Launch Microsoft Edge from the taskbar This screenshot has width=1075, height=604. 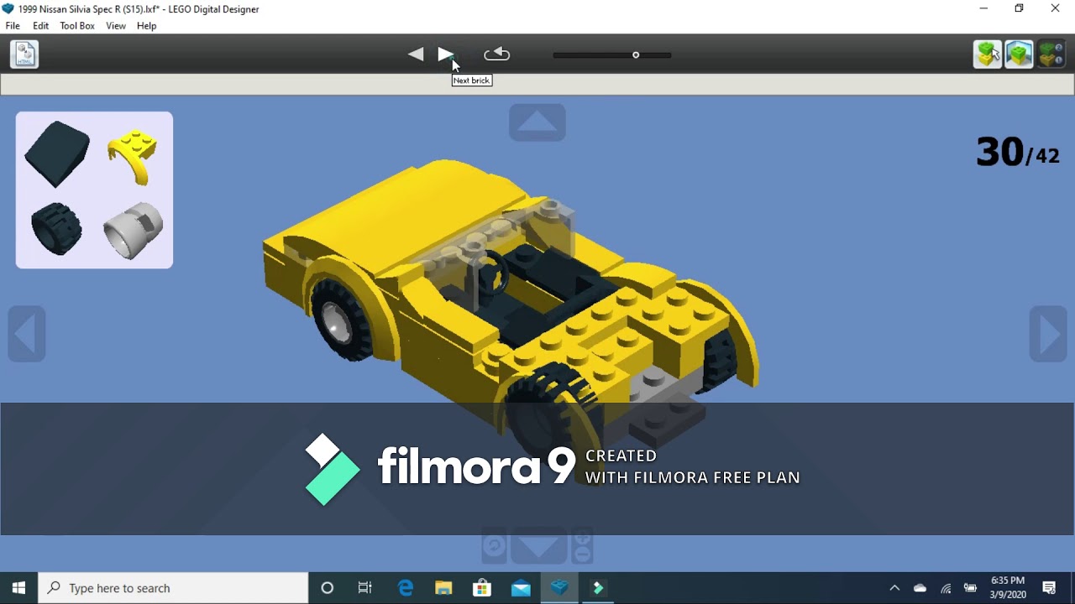[x=406, y=588]
